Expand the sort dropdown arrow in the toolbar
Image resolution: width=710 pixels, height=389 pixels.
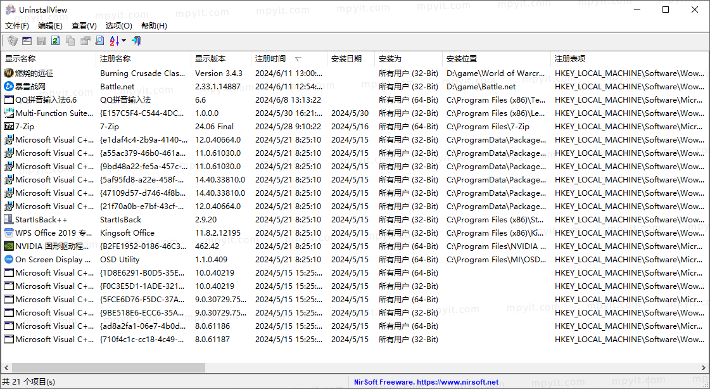click(124, 41)
